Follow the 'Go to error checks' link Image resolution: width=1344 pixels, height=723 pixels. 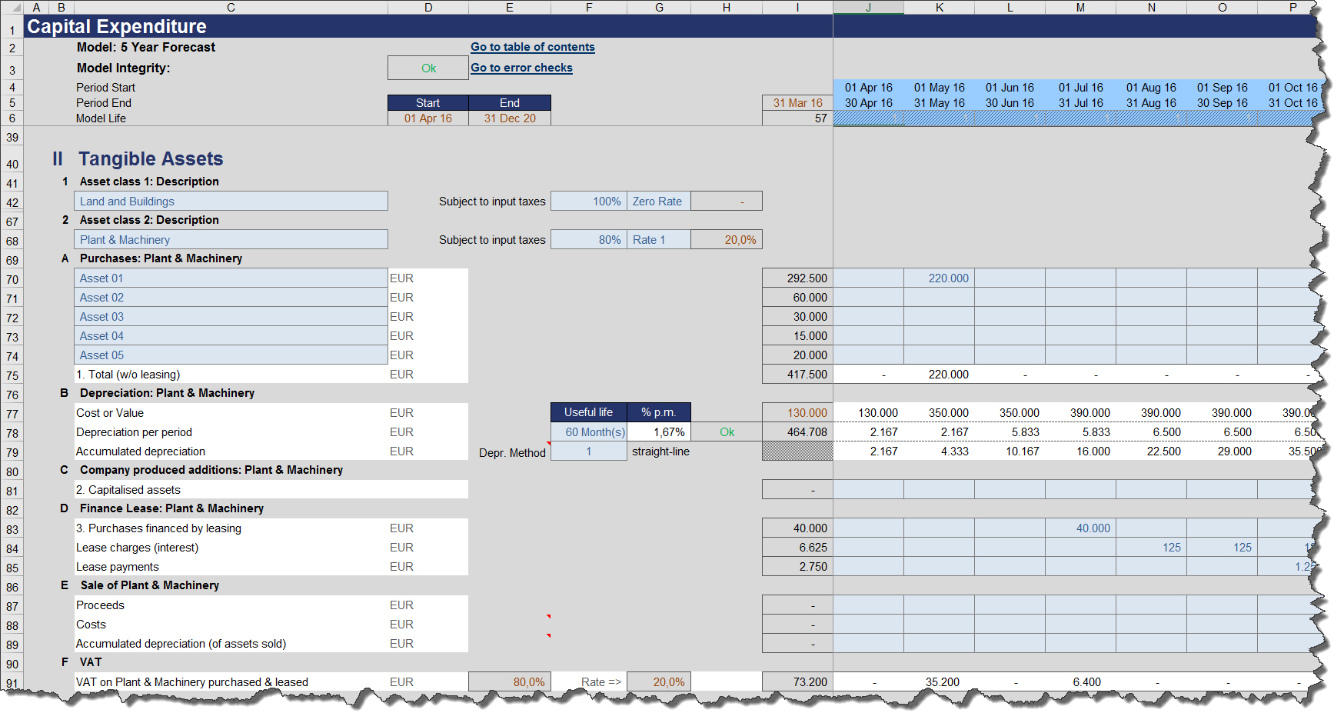coord(521,68)
